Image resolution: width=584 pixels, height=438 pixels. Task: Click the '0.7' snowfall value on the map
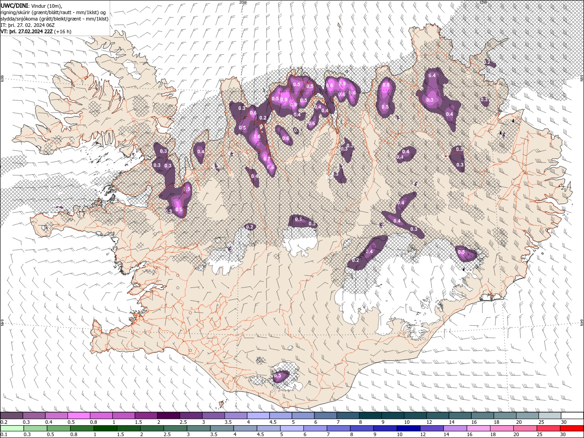click(267, 159)
